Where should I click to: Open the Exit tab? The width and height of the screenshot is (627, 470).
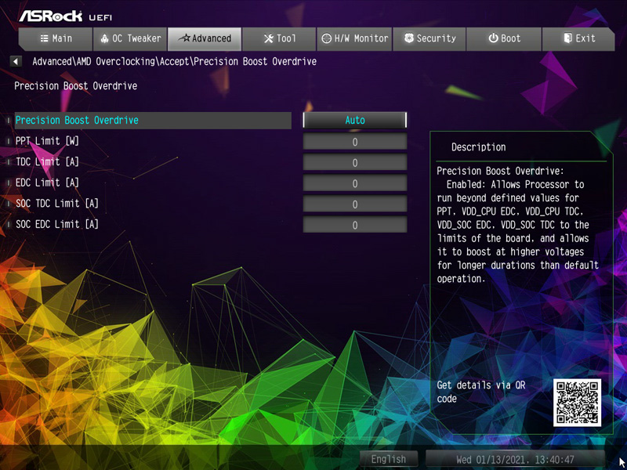pyautogui.click(x=578, y=38)
